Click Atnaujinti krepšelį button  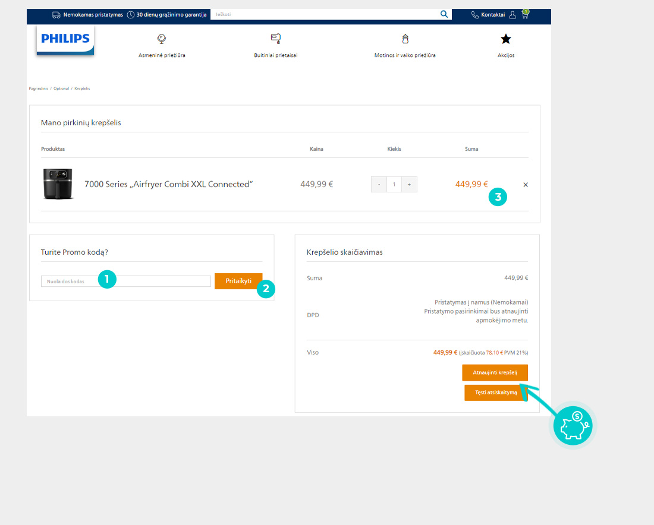click(x=495, y=372)
